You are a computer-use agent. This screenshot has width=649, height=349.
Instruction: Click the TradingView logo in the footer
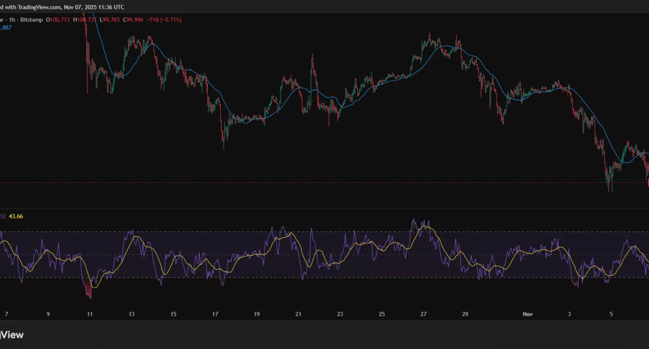11,335
